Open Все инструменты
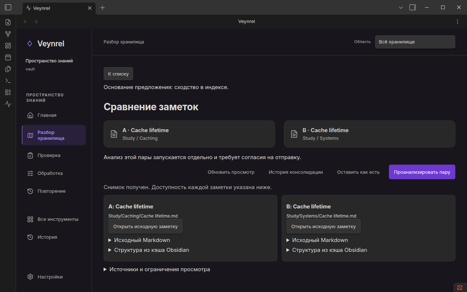The width and height of the screenshot is (467, 292). (54, 219)
